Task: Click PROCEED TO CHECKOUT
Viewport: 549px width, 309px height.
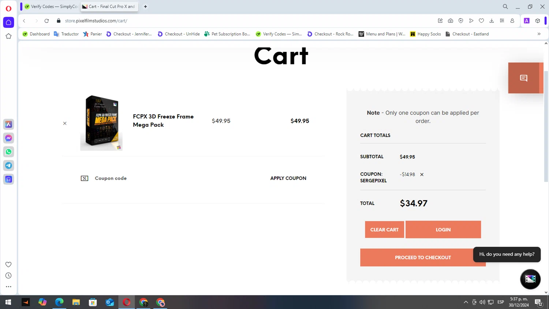Action: click(423, 257)
